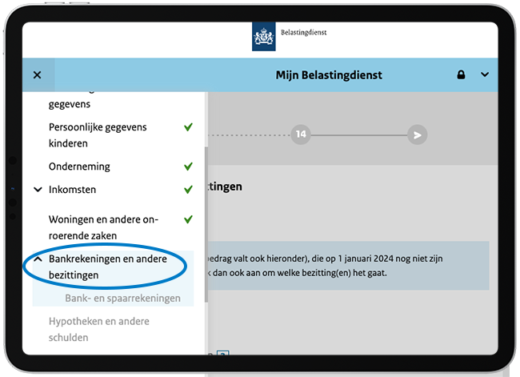Select Onderneming in the side menu
This screenshot has width=520, height=377.
coord(79,166)
